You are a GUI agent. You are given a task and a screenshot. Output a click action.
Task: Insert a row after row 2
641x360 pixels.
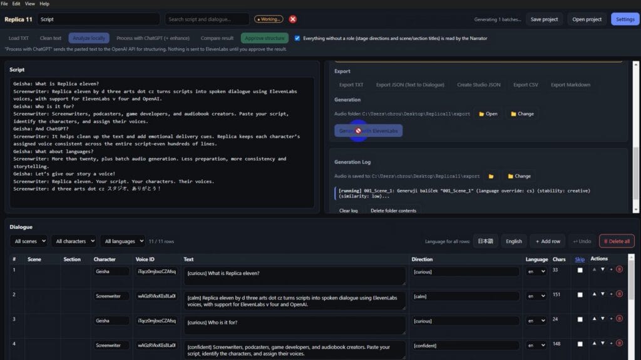pyautogui.click(x=611, y=294)
